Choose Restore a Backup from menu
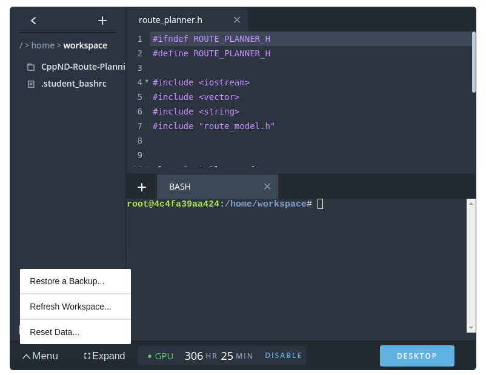The width and height of the screenshot is (486, 375). coord(67,281)
